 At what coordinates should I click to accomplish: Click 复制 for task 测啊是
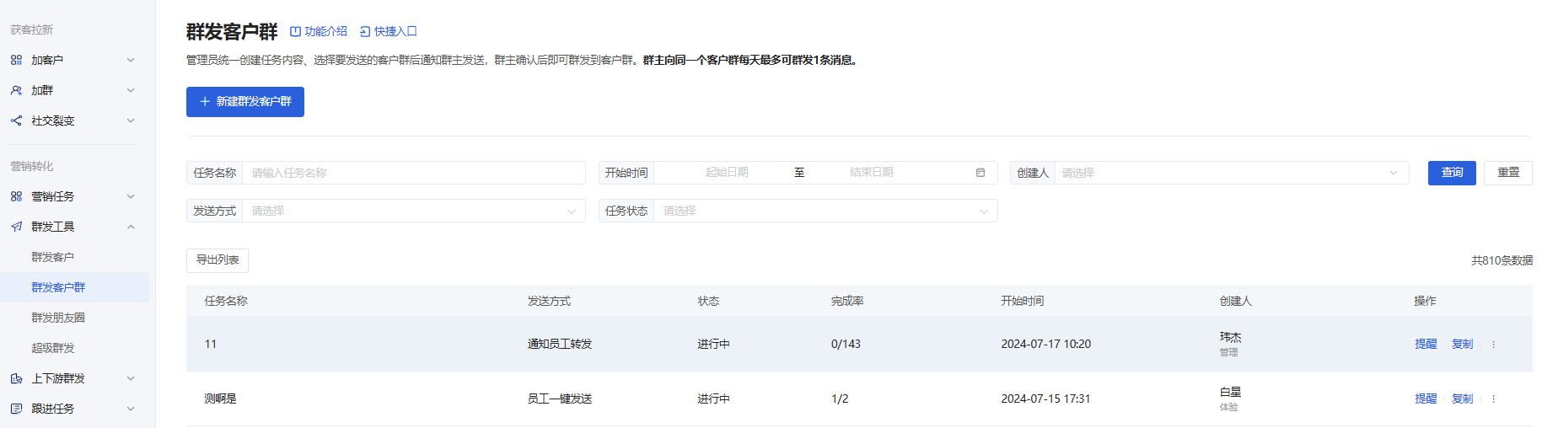click(x=1462, y=399)
